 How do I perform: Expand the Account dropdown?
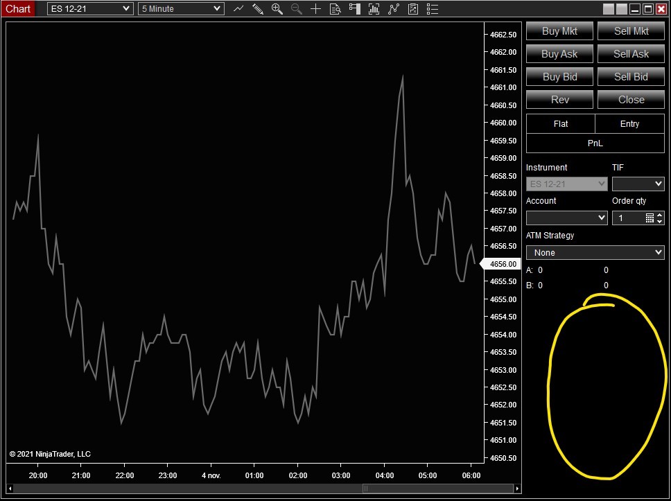coord(566,218)
